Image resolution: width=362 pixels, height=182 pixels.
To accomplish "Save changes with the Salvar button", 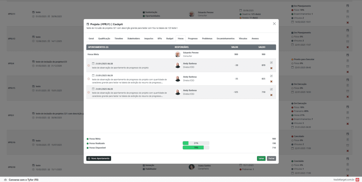I will pos(261,158).
